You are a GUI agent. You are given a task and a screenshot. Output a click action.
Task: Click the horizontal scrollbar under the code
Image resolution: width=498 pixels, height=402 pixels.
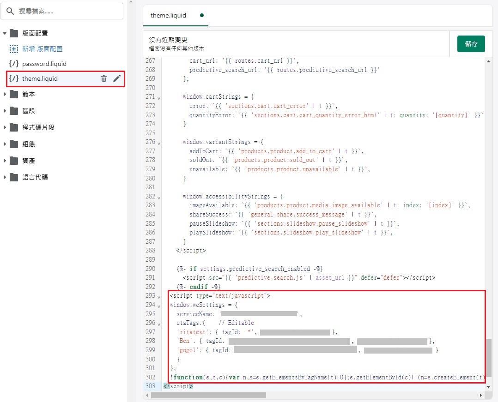[x=208, y=395]
